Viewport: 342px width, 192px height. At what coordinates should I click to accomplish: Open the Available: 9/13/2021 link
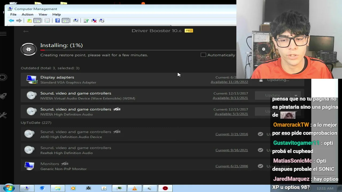click(230, 98)
